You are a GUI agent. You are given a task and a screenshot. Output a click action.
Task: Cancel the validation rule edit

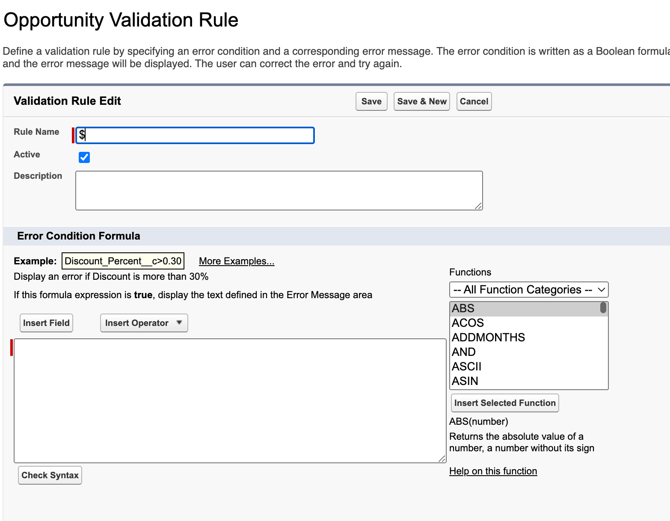pyautogui.click(x=474, y=101)
